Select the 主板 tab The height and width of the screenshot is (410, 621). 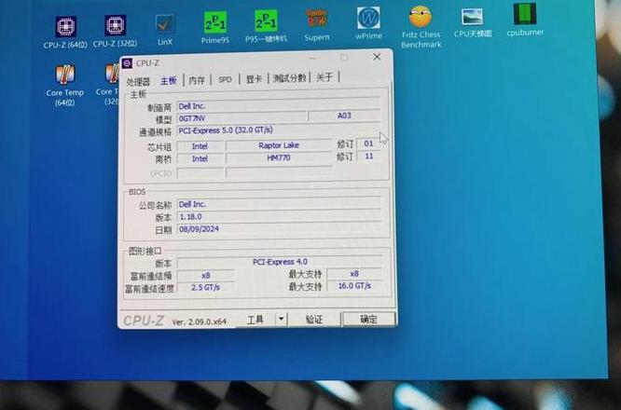(169, 81)
